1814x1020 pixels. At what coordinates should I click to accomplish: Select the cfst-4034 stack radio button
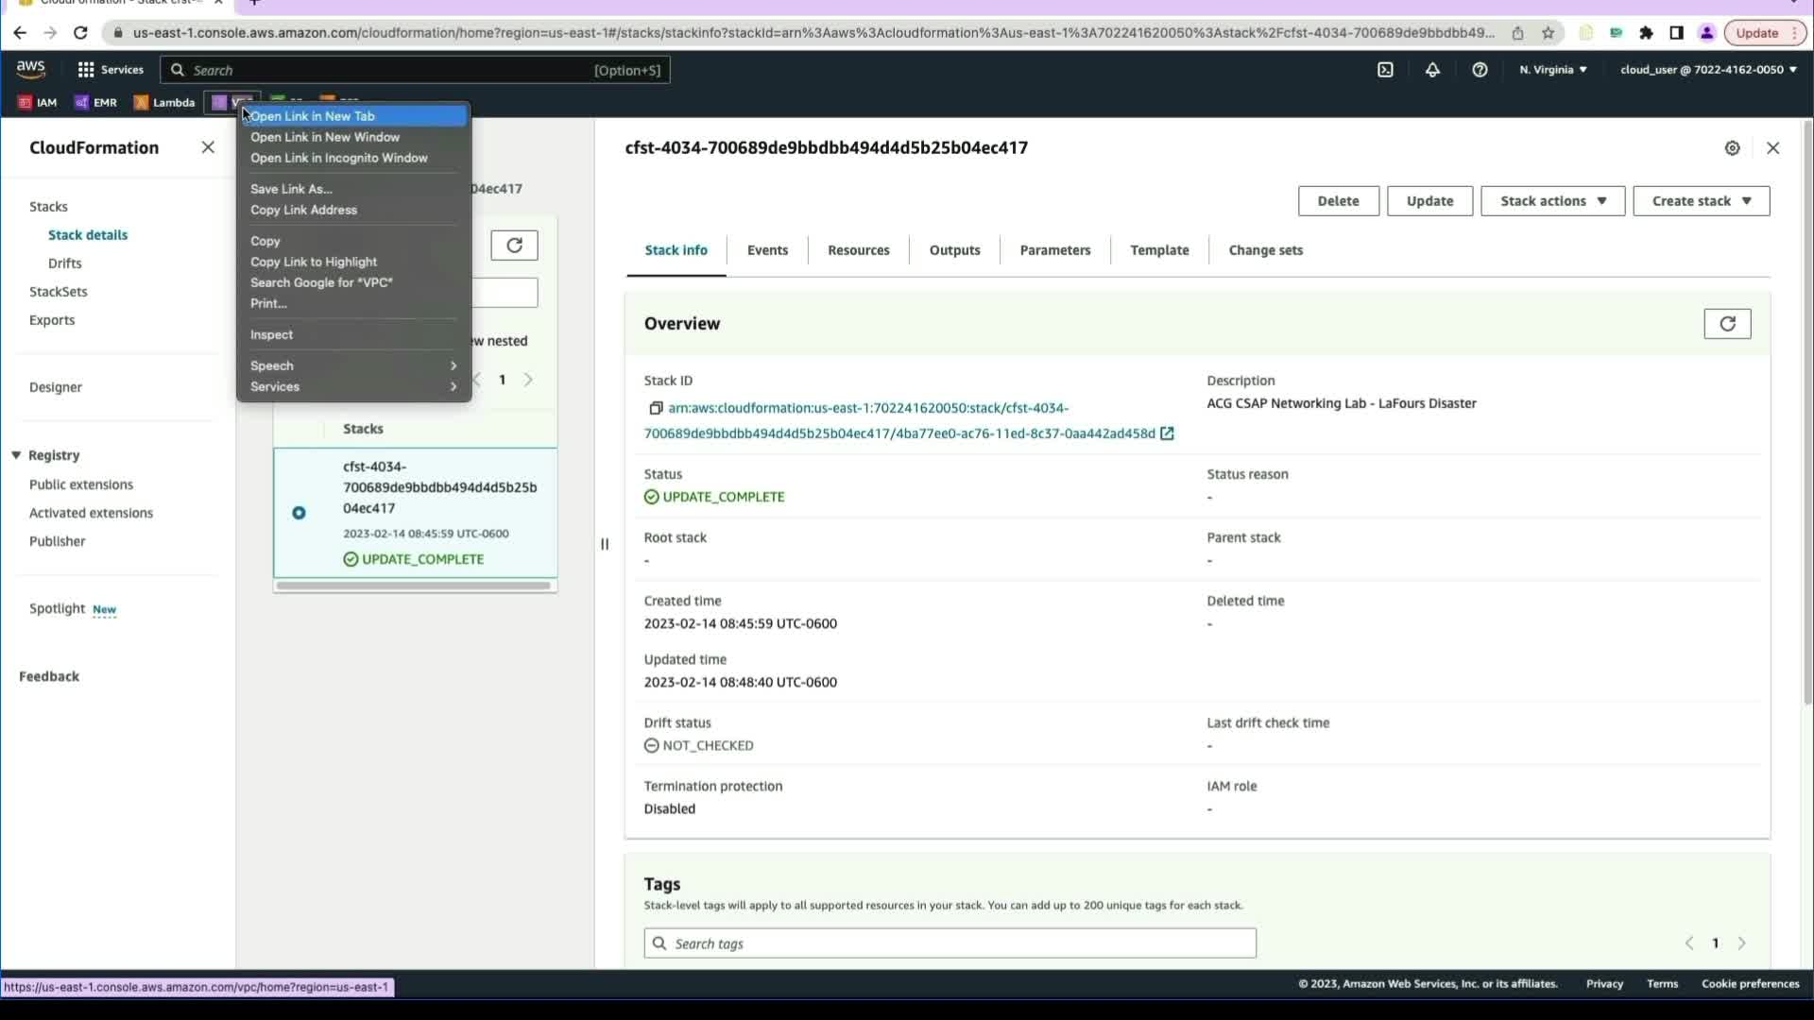(x=299, y=513)
